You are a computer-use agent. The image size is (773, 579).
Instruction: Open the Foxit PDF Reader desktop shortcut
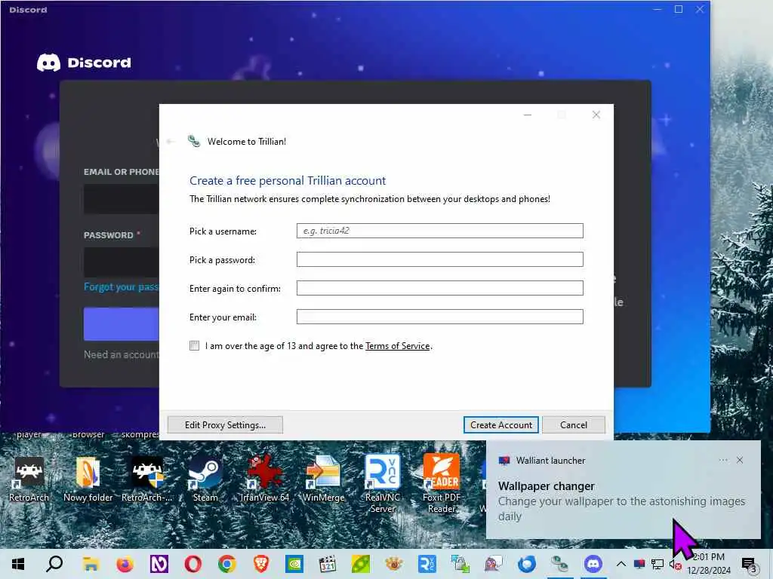tap(442, 483)
